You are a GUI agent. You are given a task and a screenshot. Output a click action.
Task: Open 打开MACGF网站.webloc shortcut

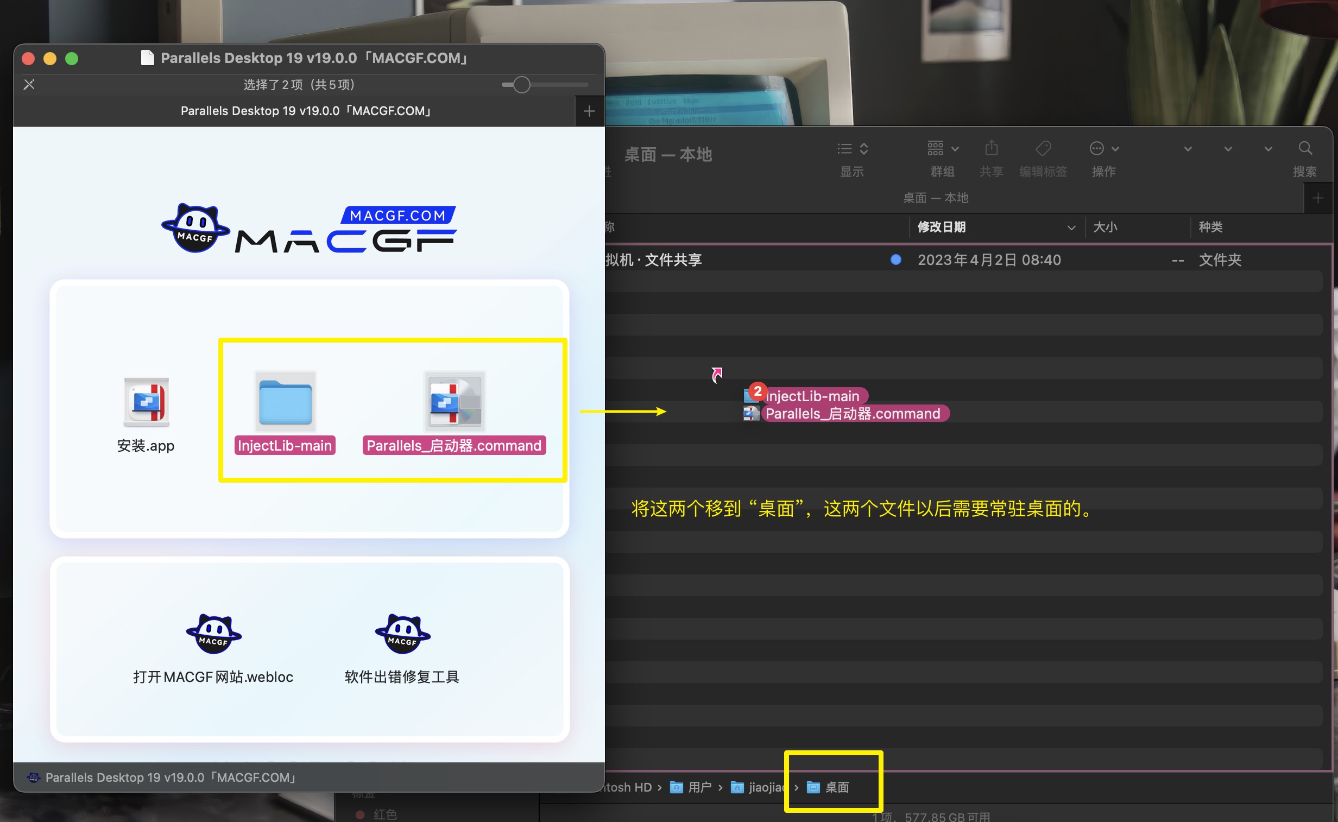(x=213, y=634)
